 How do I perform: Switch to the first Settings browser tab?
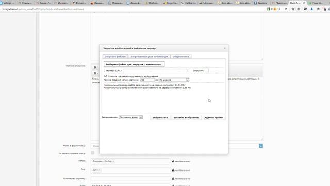(x=7, y=3)
